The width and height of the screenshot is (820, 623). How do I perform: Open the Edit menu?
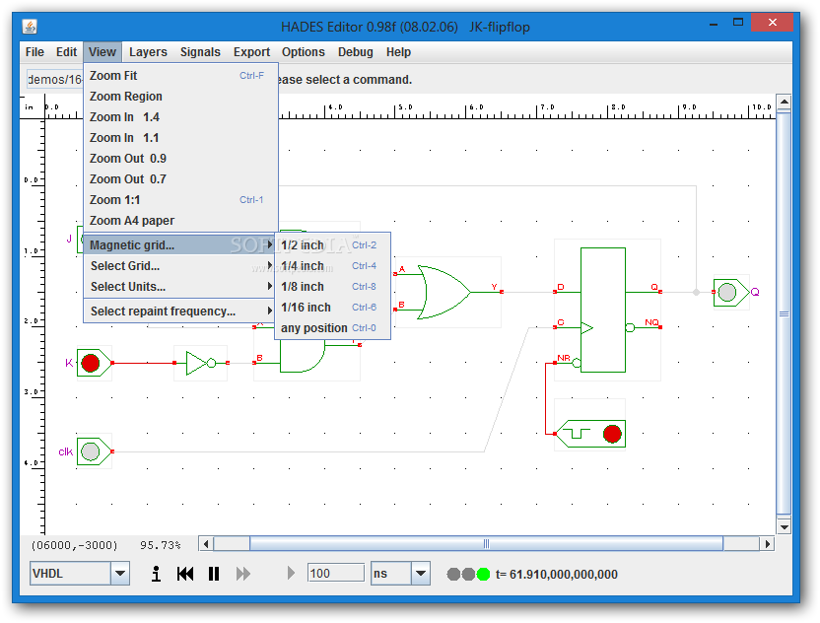[x=66, y=52]
